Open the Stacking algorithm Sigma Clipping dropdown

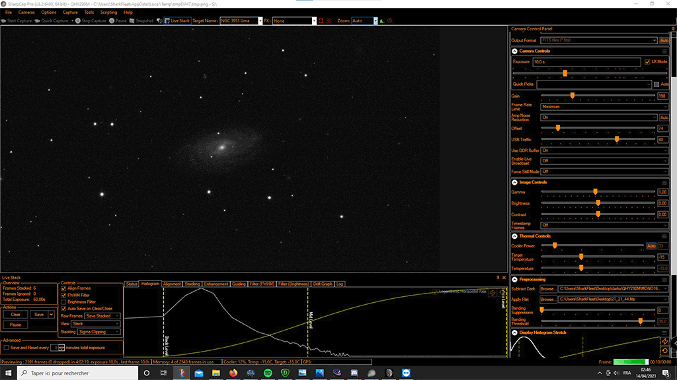[99, 332]
